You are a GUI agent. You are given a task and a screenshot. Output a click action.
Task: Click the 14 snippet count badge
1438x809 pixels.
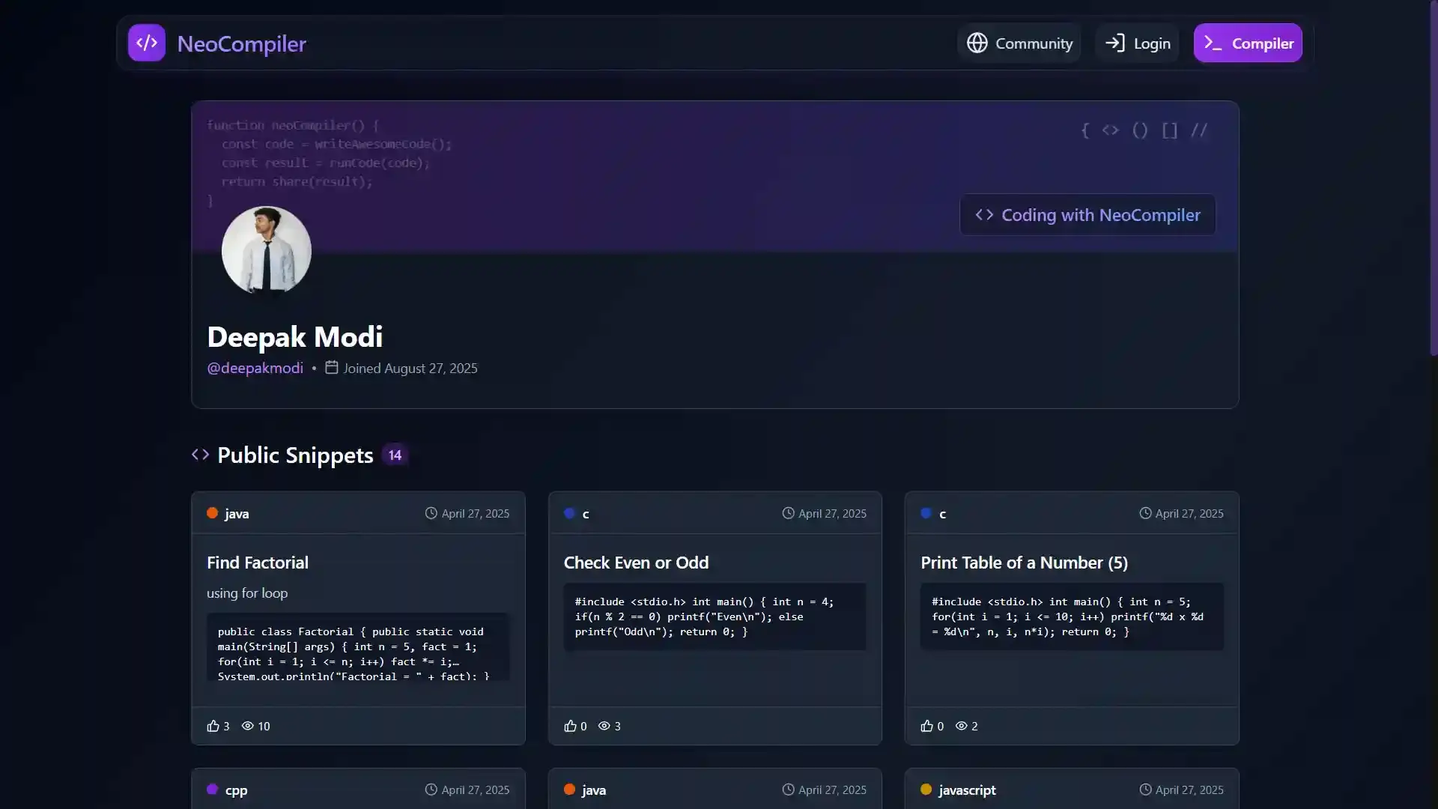coord(395,455)
